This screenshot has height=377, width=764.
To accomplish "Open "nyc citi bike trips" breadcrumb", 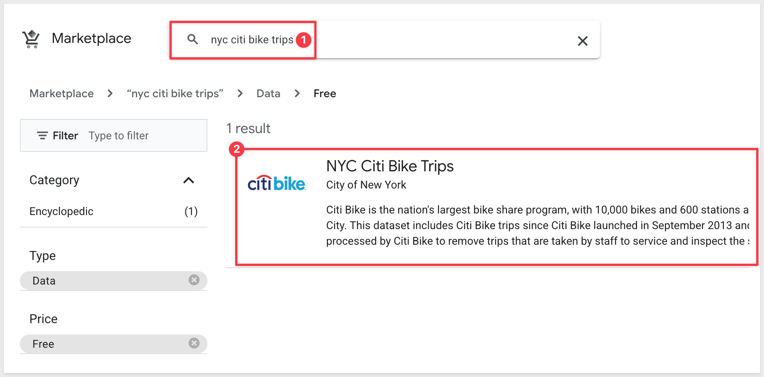I will (175, 94).
